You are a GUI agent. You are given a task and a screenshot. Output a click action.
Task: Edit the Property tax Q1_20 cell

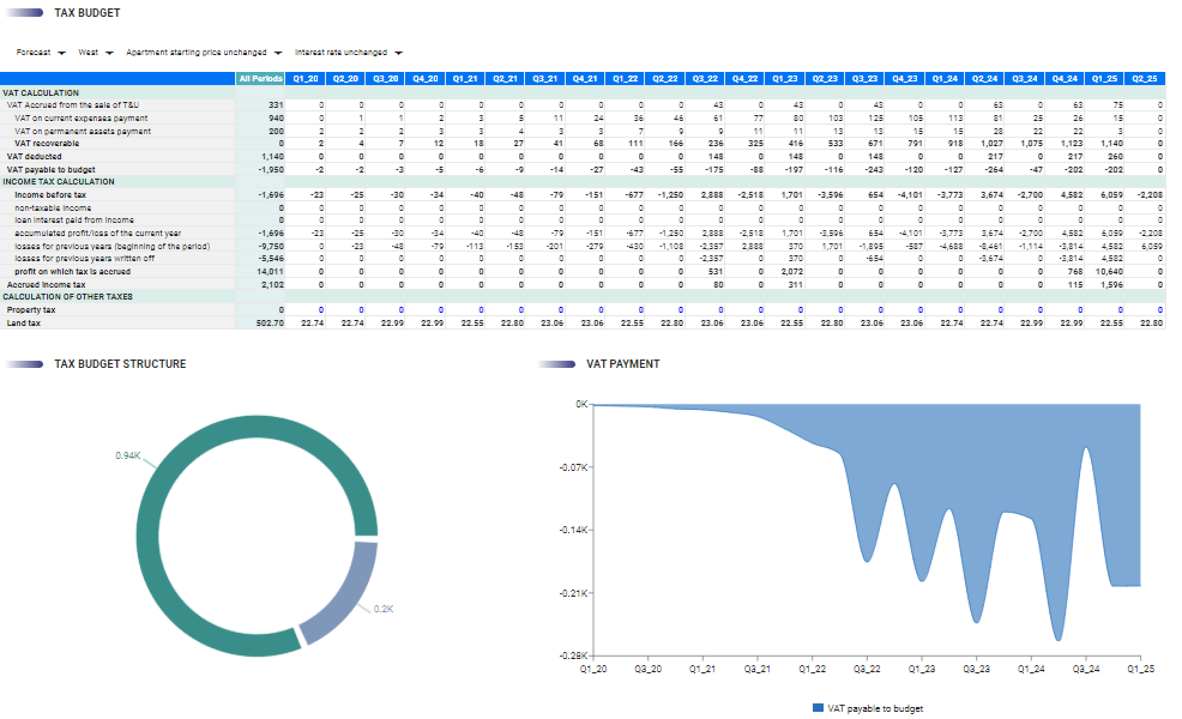click(x=306, y=310)
